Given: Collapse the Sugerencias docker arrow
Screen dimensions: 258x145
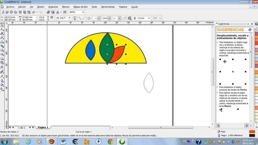Looking at the screenshot, I should tap(248, 24).
